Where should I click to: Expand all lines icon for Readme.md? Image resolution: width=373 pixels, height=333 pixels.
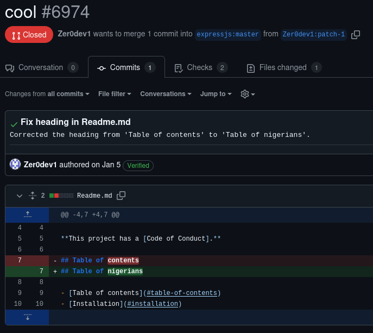tap(33, 196)
